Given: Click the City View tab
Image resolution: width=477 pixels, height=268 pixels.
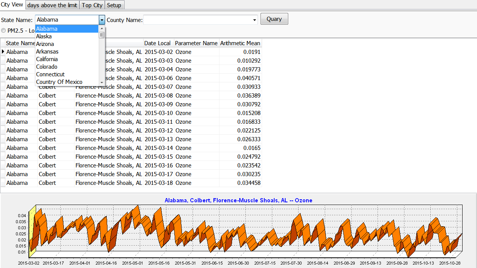Looking at the screenshot, I should tap(12, 5).
